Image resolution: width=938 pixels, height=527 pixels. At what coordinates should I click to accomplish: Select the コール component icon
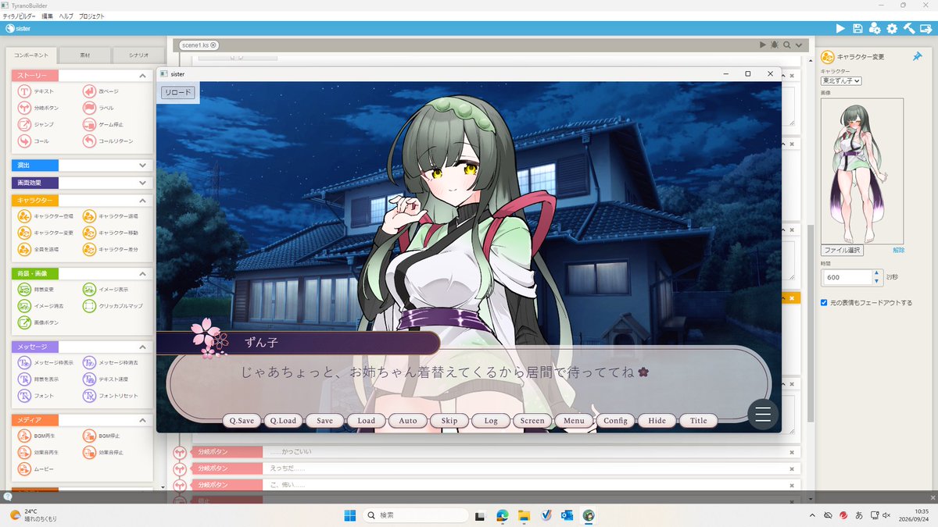(24, 141)
